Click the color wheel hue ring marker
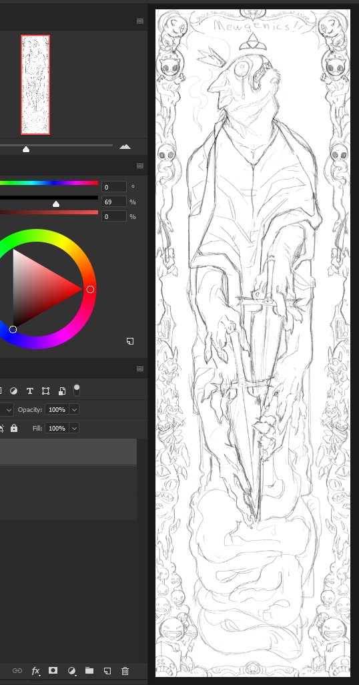 [90, 289]
